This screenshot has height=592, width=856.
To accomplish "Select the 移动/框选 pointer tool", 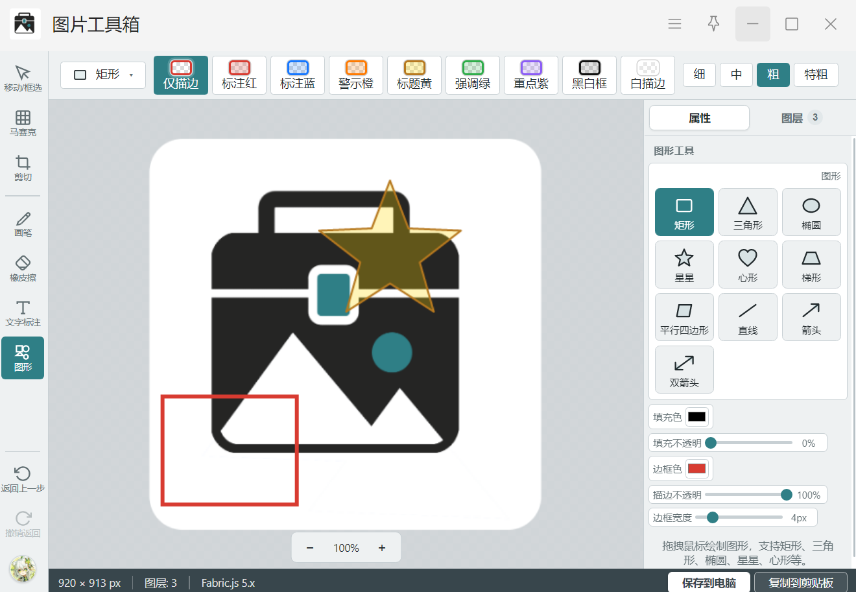I will (23, 78).
